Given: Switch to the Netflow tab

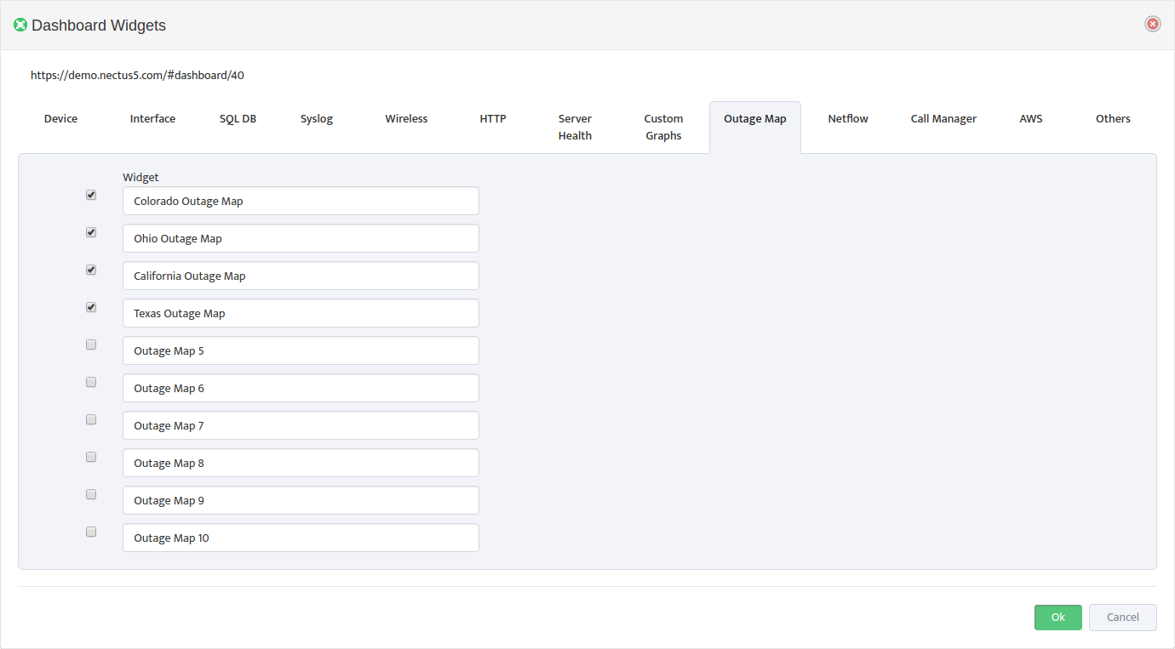Looking at the screenshot, I should [x=848, y=119].
